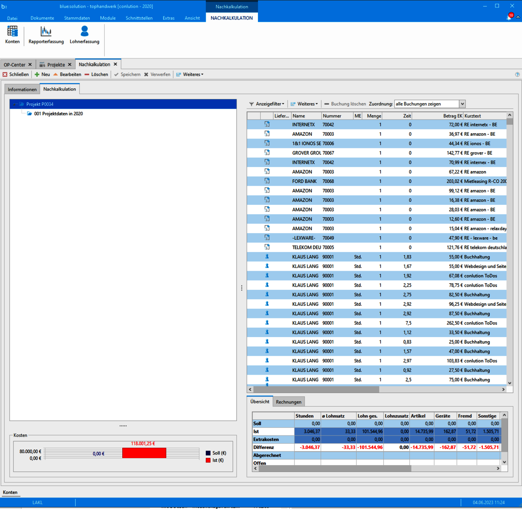Switch to the Rechnungen tab

coord(288,402)
